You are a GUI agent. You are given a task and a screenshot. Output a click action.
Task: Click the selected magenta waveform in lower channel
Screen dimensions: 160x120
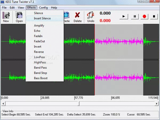[x=119, y=77]
